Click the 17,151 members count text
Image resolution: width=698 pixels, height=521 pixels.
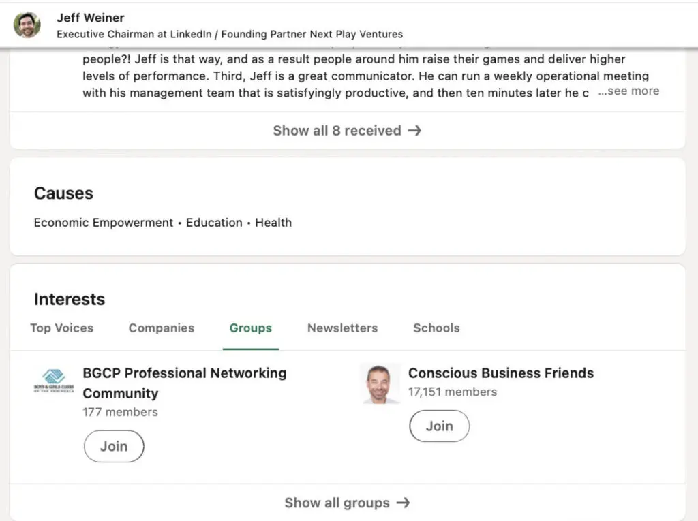(x=453, y=392)
